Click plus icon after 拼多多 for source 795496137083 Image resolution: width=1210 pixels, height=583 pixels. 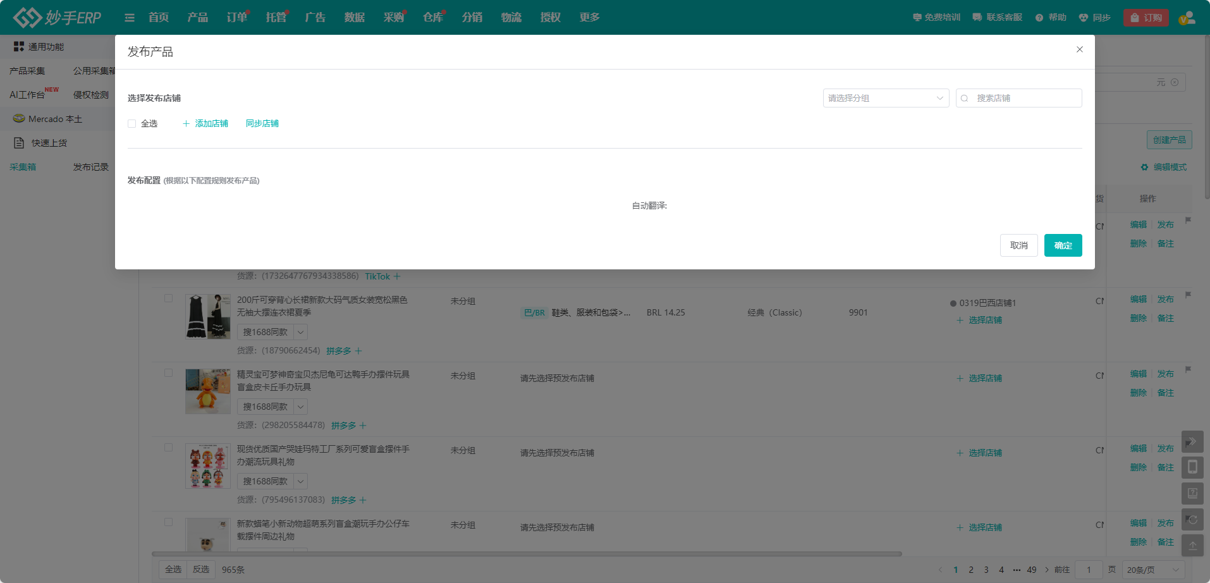363,500
